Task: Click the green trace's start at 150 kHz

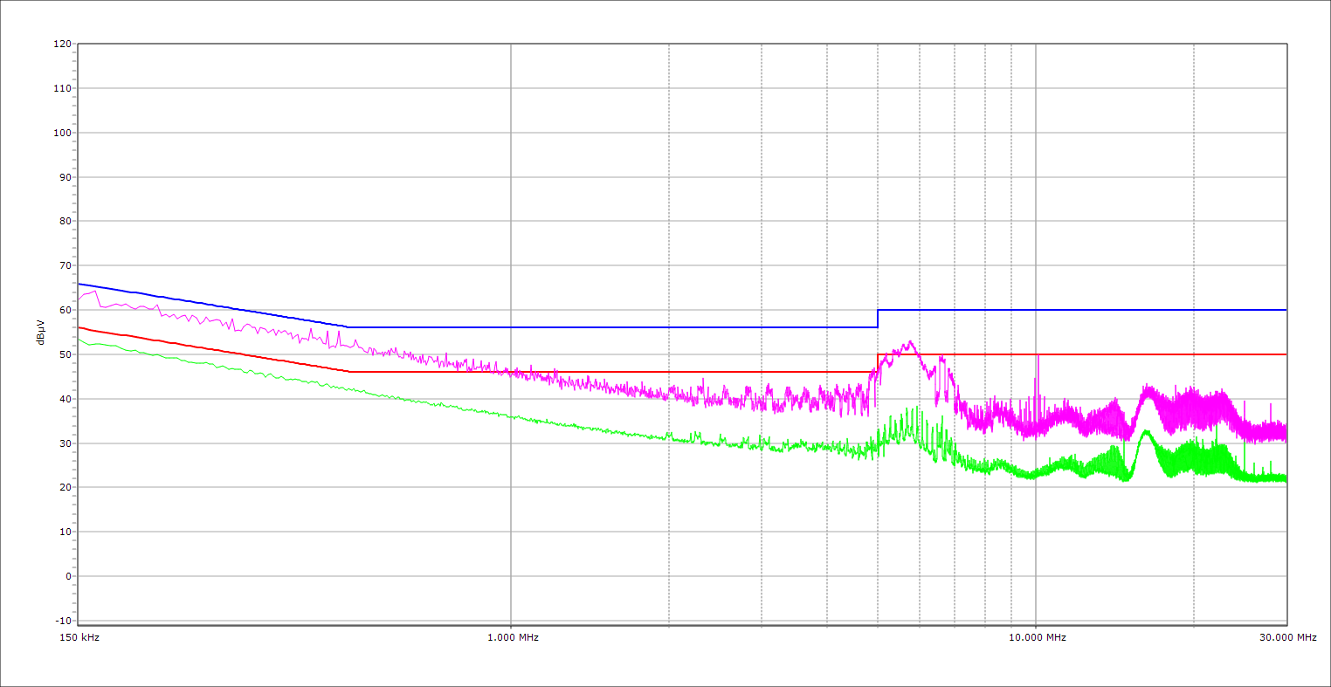Action: (79, 339)
